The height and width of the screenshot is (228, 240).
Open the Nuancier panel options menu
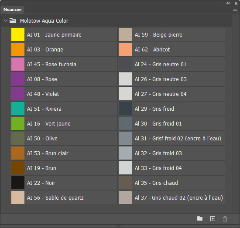pyautogui.click(x=235, y=10)
